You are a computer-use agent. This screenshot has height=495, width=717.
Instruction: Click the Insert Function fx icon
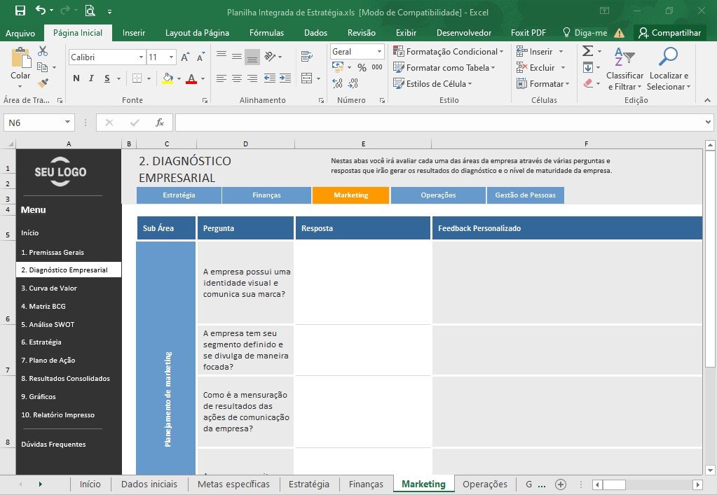(x=160, y=123)
